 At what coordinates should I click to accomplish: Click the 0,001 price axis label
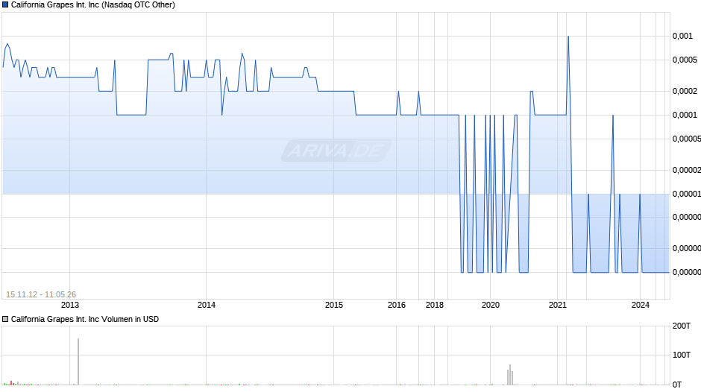coord(682,37)
